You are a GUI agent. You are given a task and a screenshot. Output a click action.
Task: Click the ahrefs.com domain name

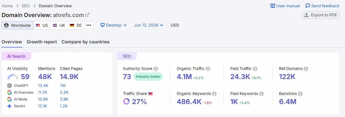coord(68,15)
